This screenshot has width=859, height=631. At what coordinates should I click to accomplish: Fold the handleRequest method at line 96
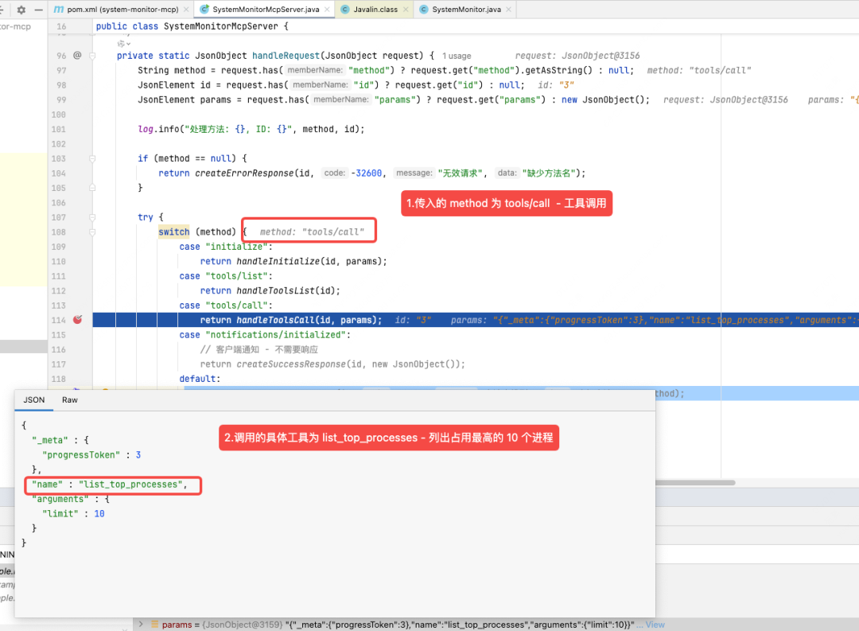coord(93,56)
